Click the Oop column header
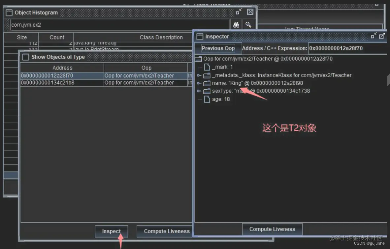The image size is (390, 249). coord(146,68)
